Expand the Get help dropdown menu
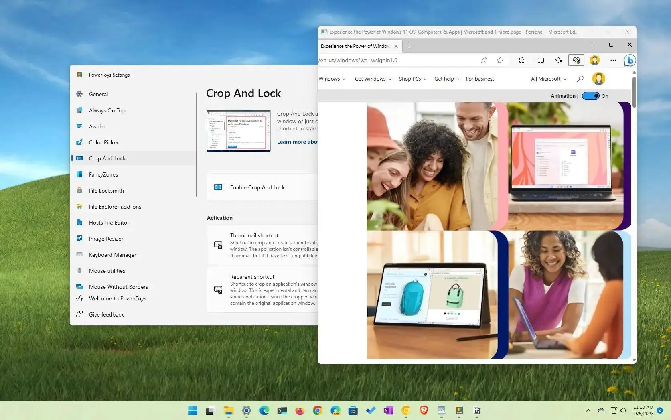 [447, 79]
